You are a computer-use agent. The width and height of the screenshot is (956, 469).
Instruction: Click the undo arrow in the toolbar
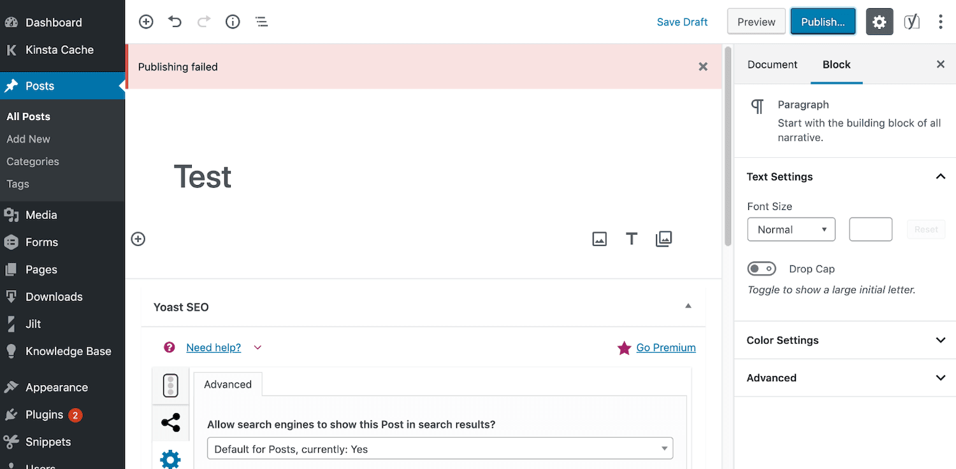tap(175, 21)
